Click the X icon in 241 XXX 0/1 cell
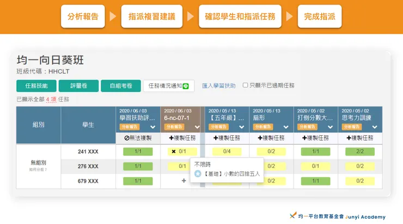403x224 pixels. click(x=174, y=152)
